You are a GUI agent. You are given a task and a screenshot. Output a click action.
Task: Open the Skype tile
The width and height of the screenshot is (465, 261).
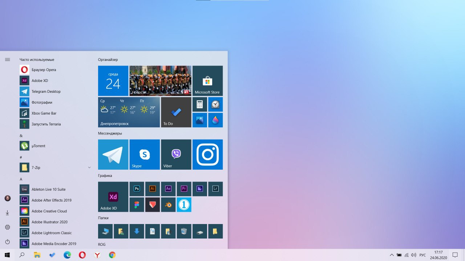coord(145,154)
